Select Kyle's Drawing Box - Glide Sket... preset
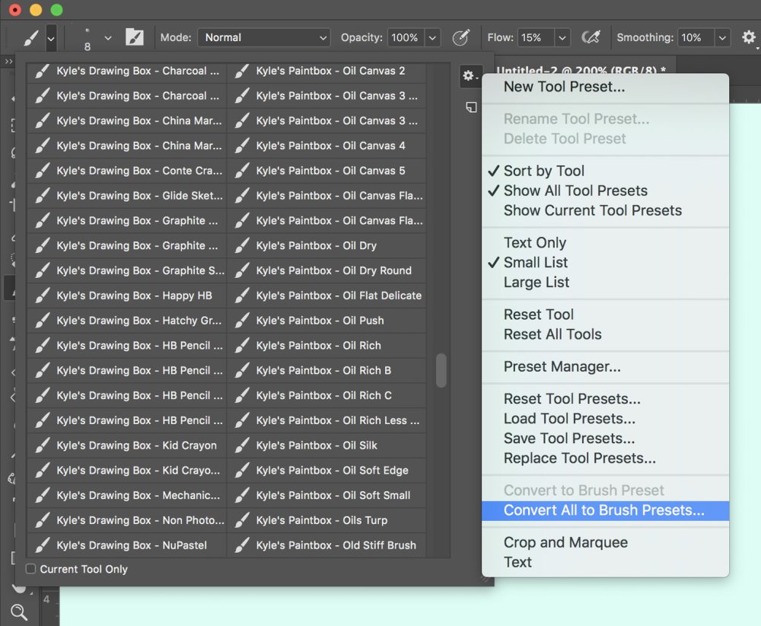This screenshot has height=626, width=761. [x=126, y=196]
